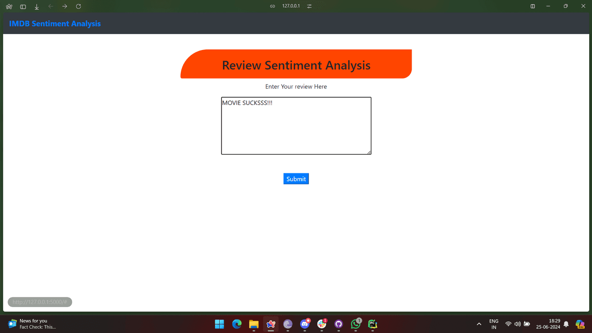Click the 127.0.0.1 address bar
Viewport: 592px width, 333px height.
coord(291,6)
